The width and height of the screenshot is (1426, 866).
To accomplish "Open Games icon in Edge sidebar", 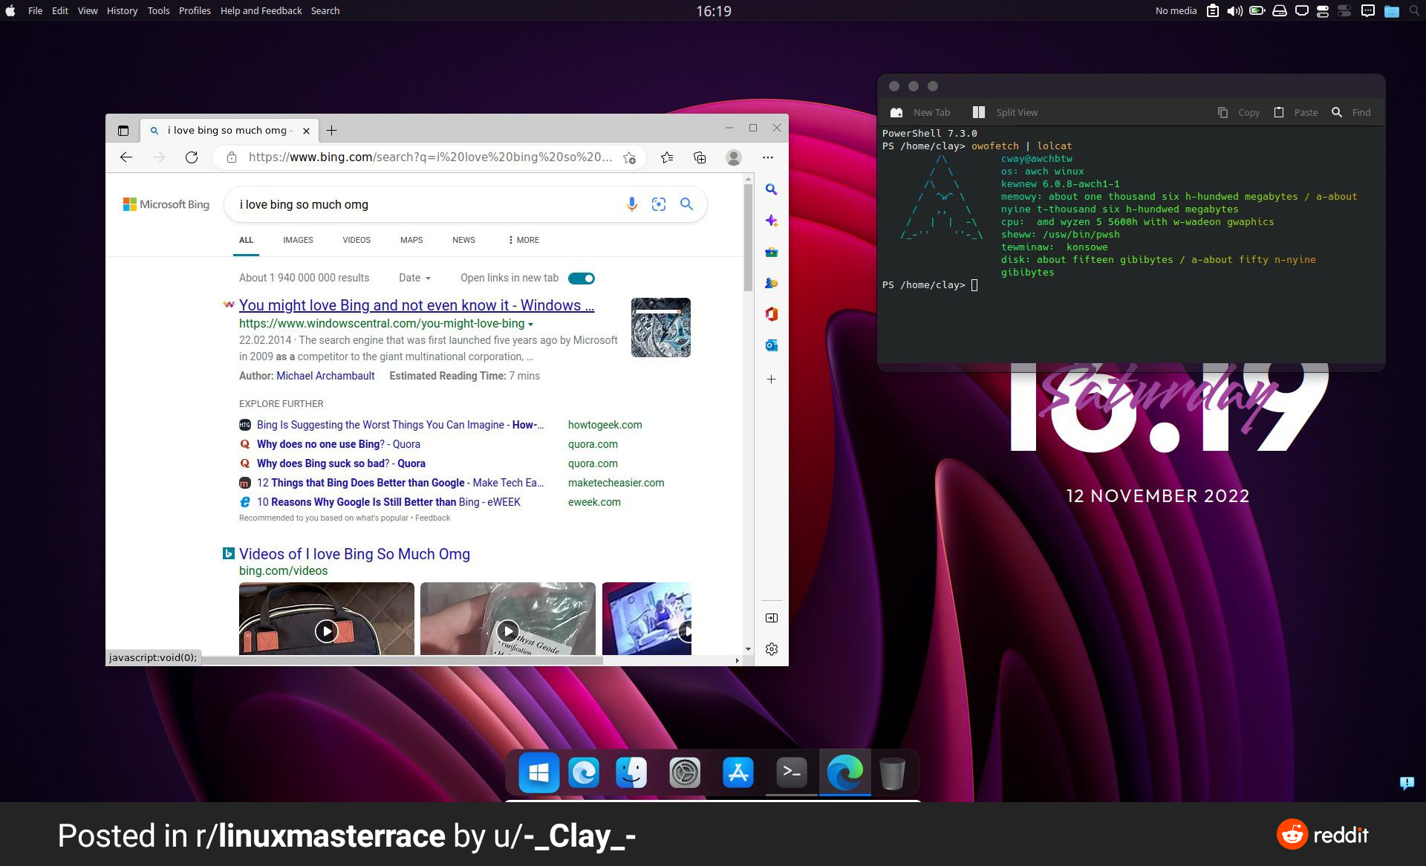I will pos(772,284).
